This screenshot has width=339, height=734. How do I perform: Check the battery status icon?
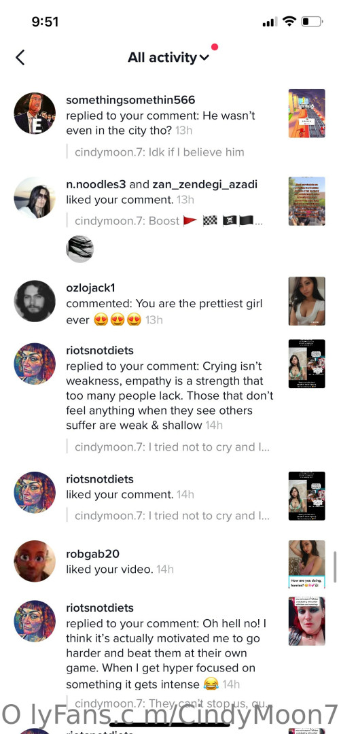312,22
